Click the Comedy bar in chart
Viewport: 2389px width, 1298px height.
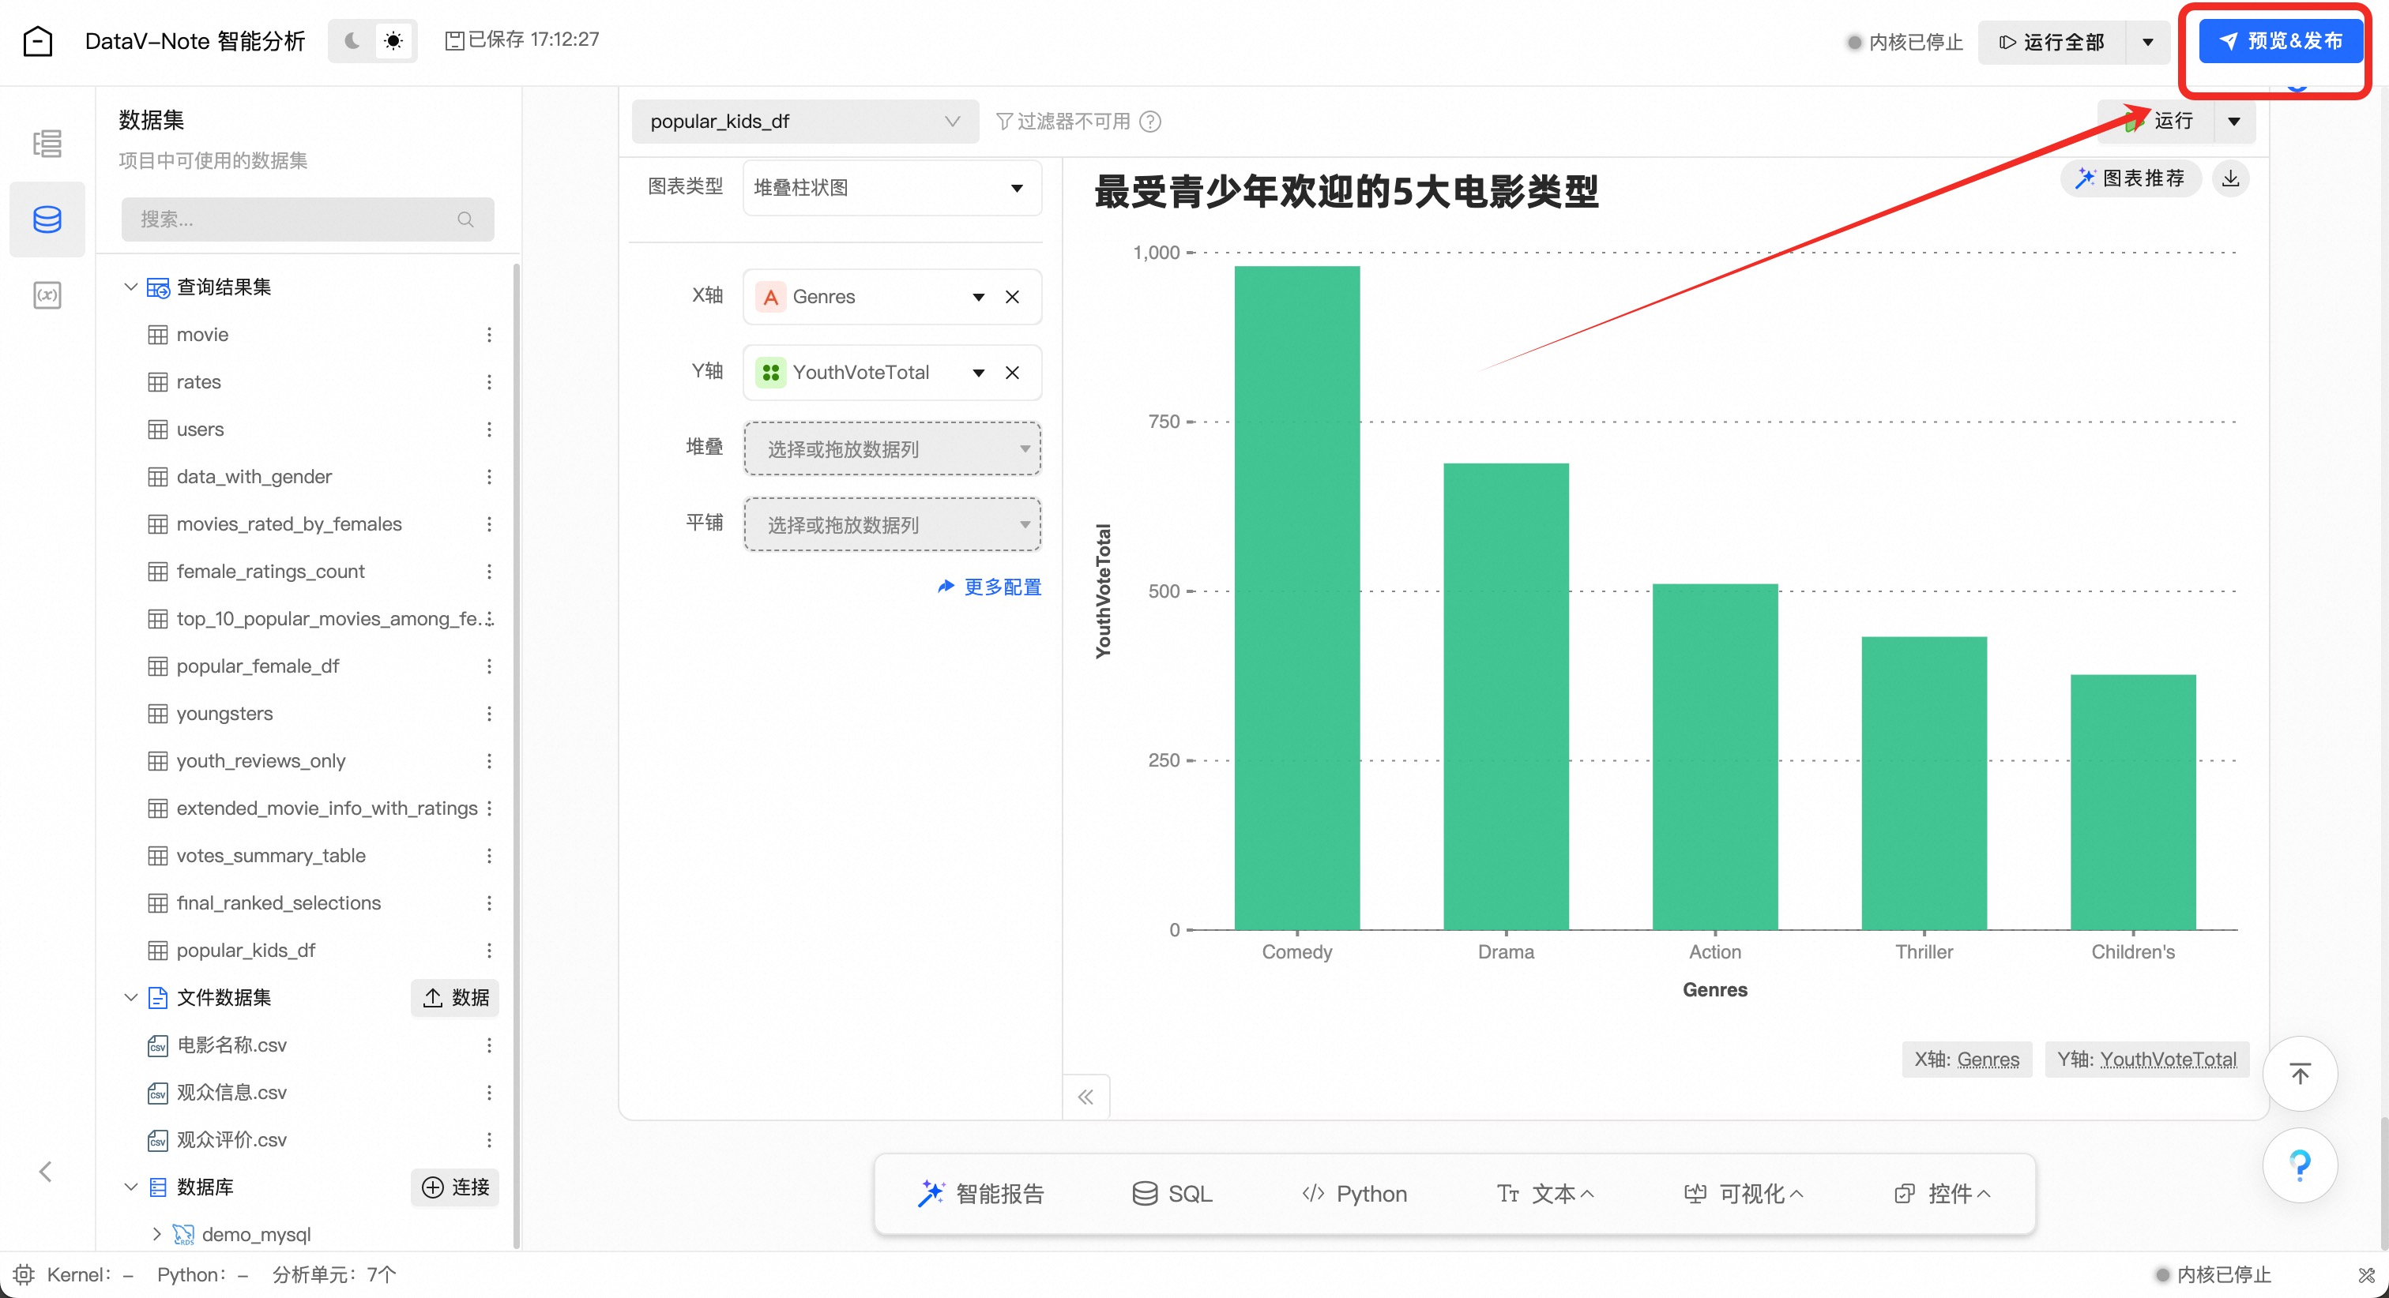[1296, 598]
